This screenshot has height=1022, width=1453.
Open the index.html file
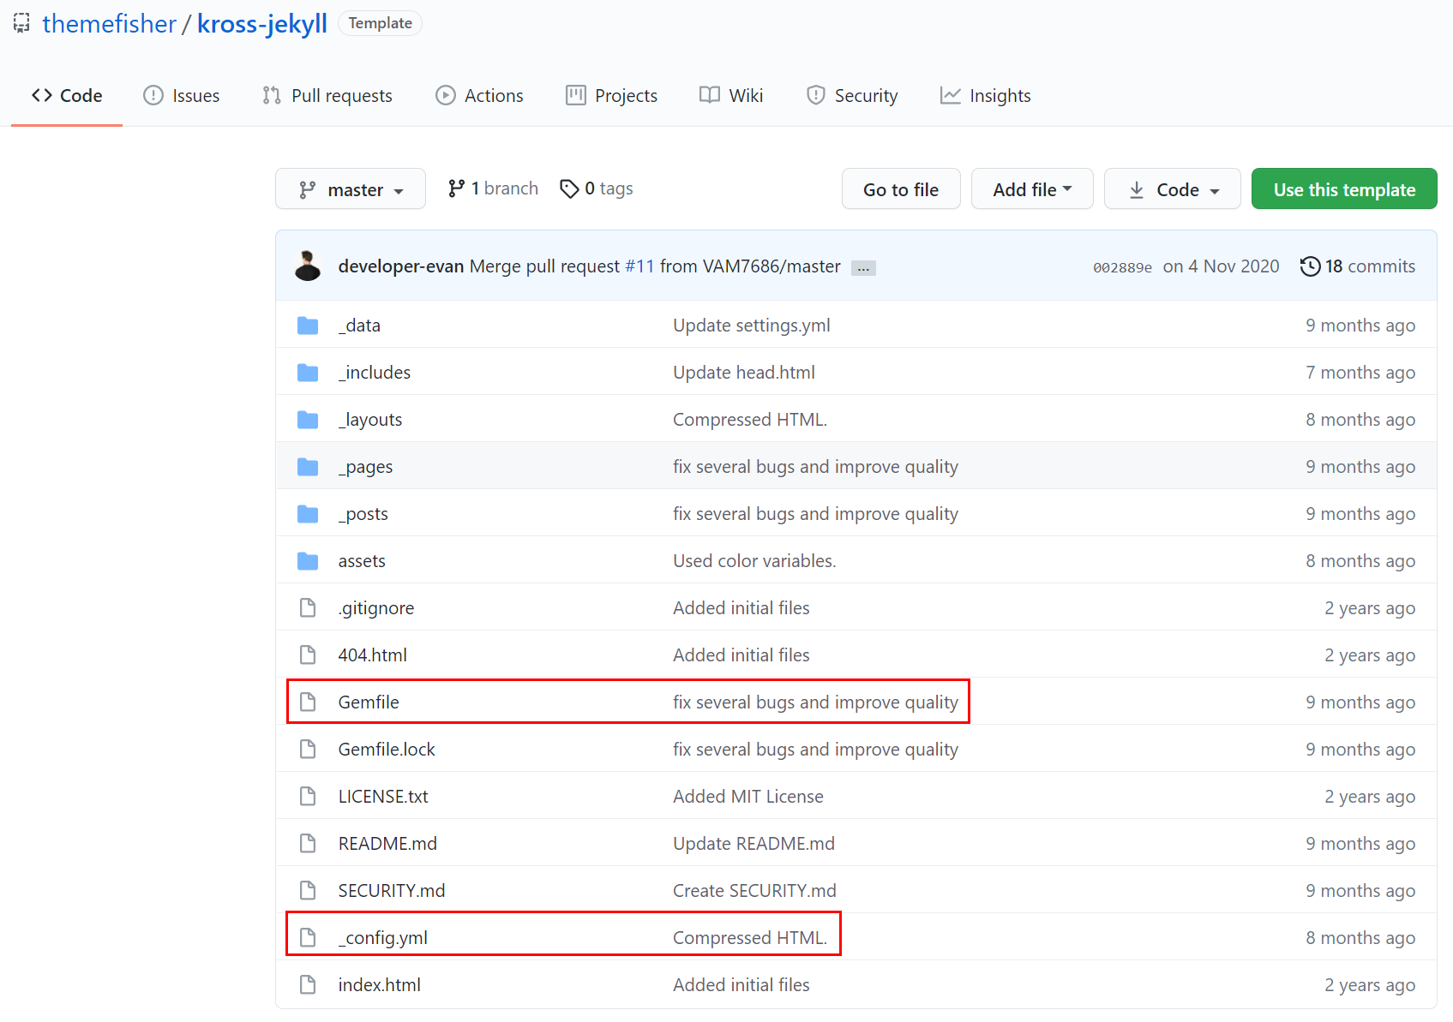[x=380, y=985]
